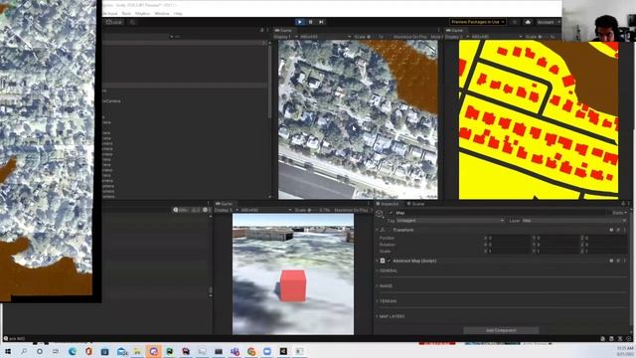Open Abstract Map more options menu
Screen dimensions: 636x358
tap(625, 261)
